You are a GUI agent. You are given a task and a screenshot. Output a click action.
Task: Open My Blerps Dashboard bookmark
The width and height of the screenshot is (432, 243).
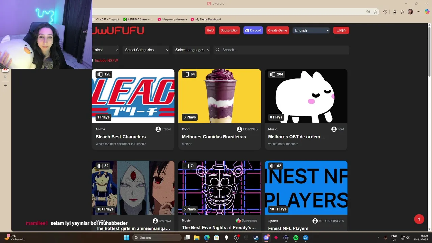206,19
